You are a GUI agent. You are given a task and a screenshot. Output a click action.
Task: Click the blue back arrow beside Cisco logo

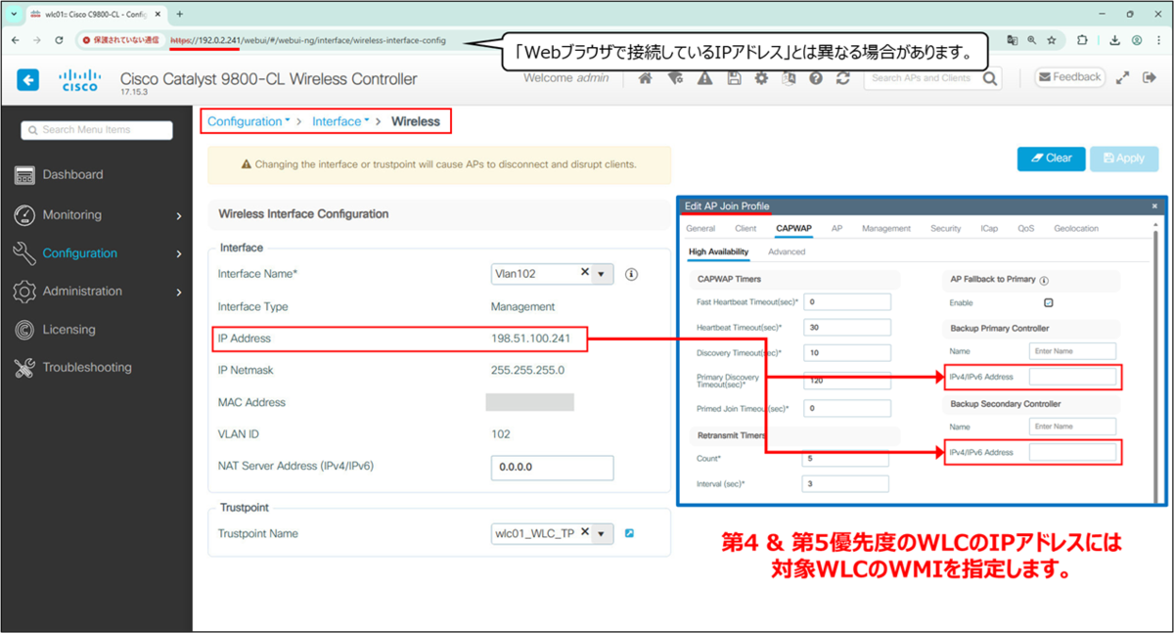tap(28, 80)
